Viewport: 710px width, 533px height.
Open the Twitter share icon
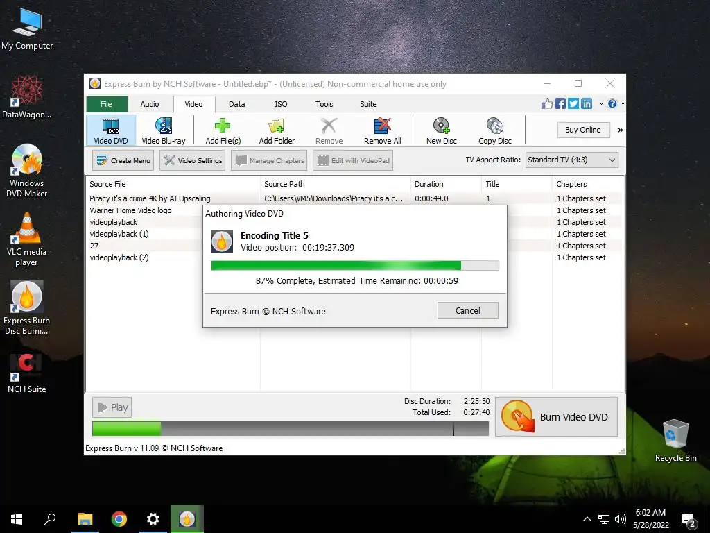(x=573, y=104)
